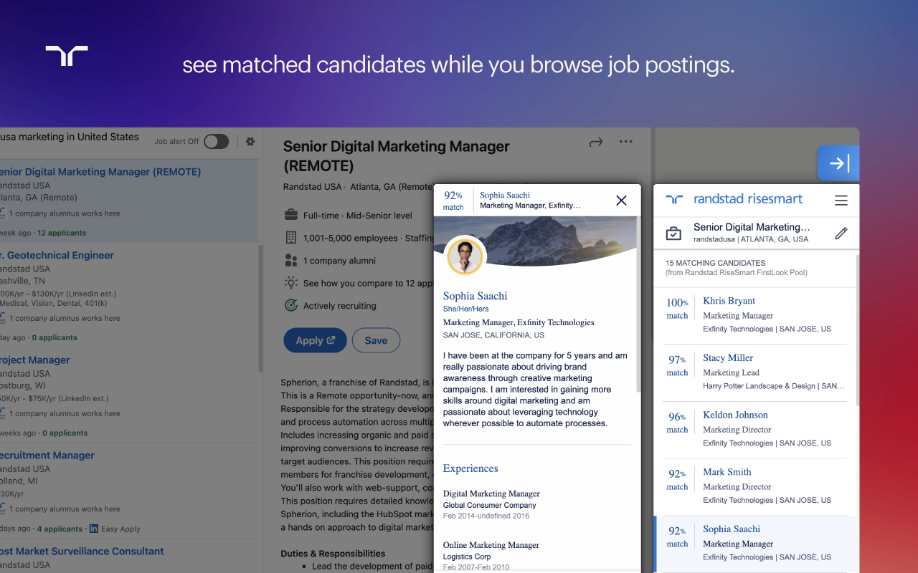
Task: Collapse the candidates panel with the arrow icon
Action: 838,163
